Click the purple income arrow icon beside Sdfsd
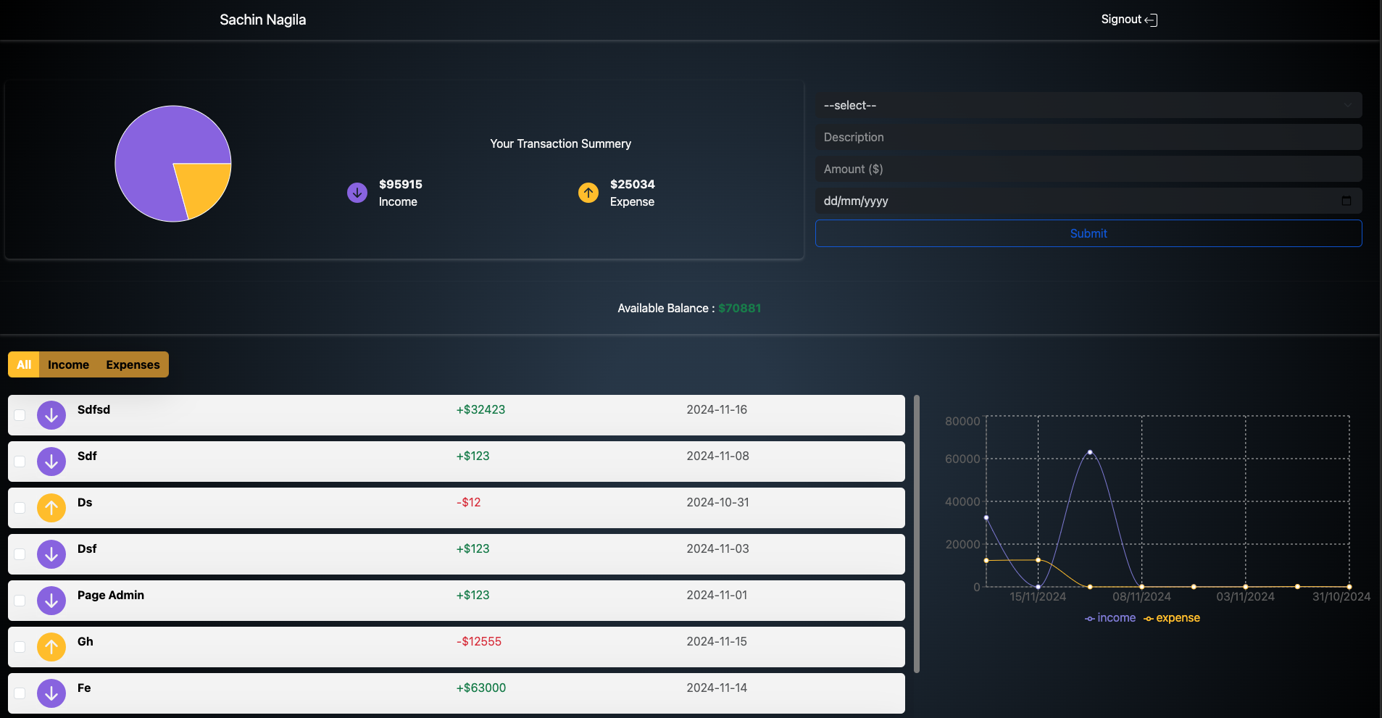This screenshot has width=1382, height=718. coord(51,415)
